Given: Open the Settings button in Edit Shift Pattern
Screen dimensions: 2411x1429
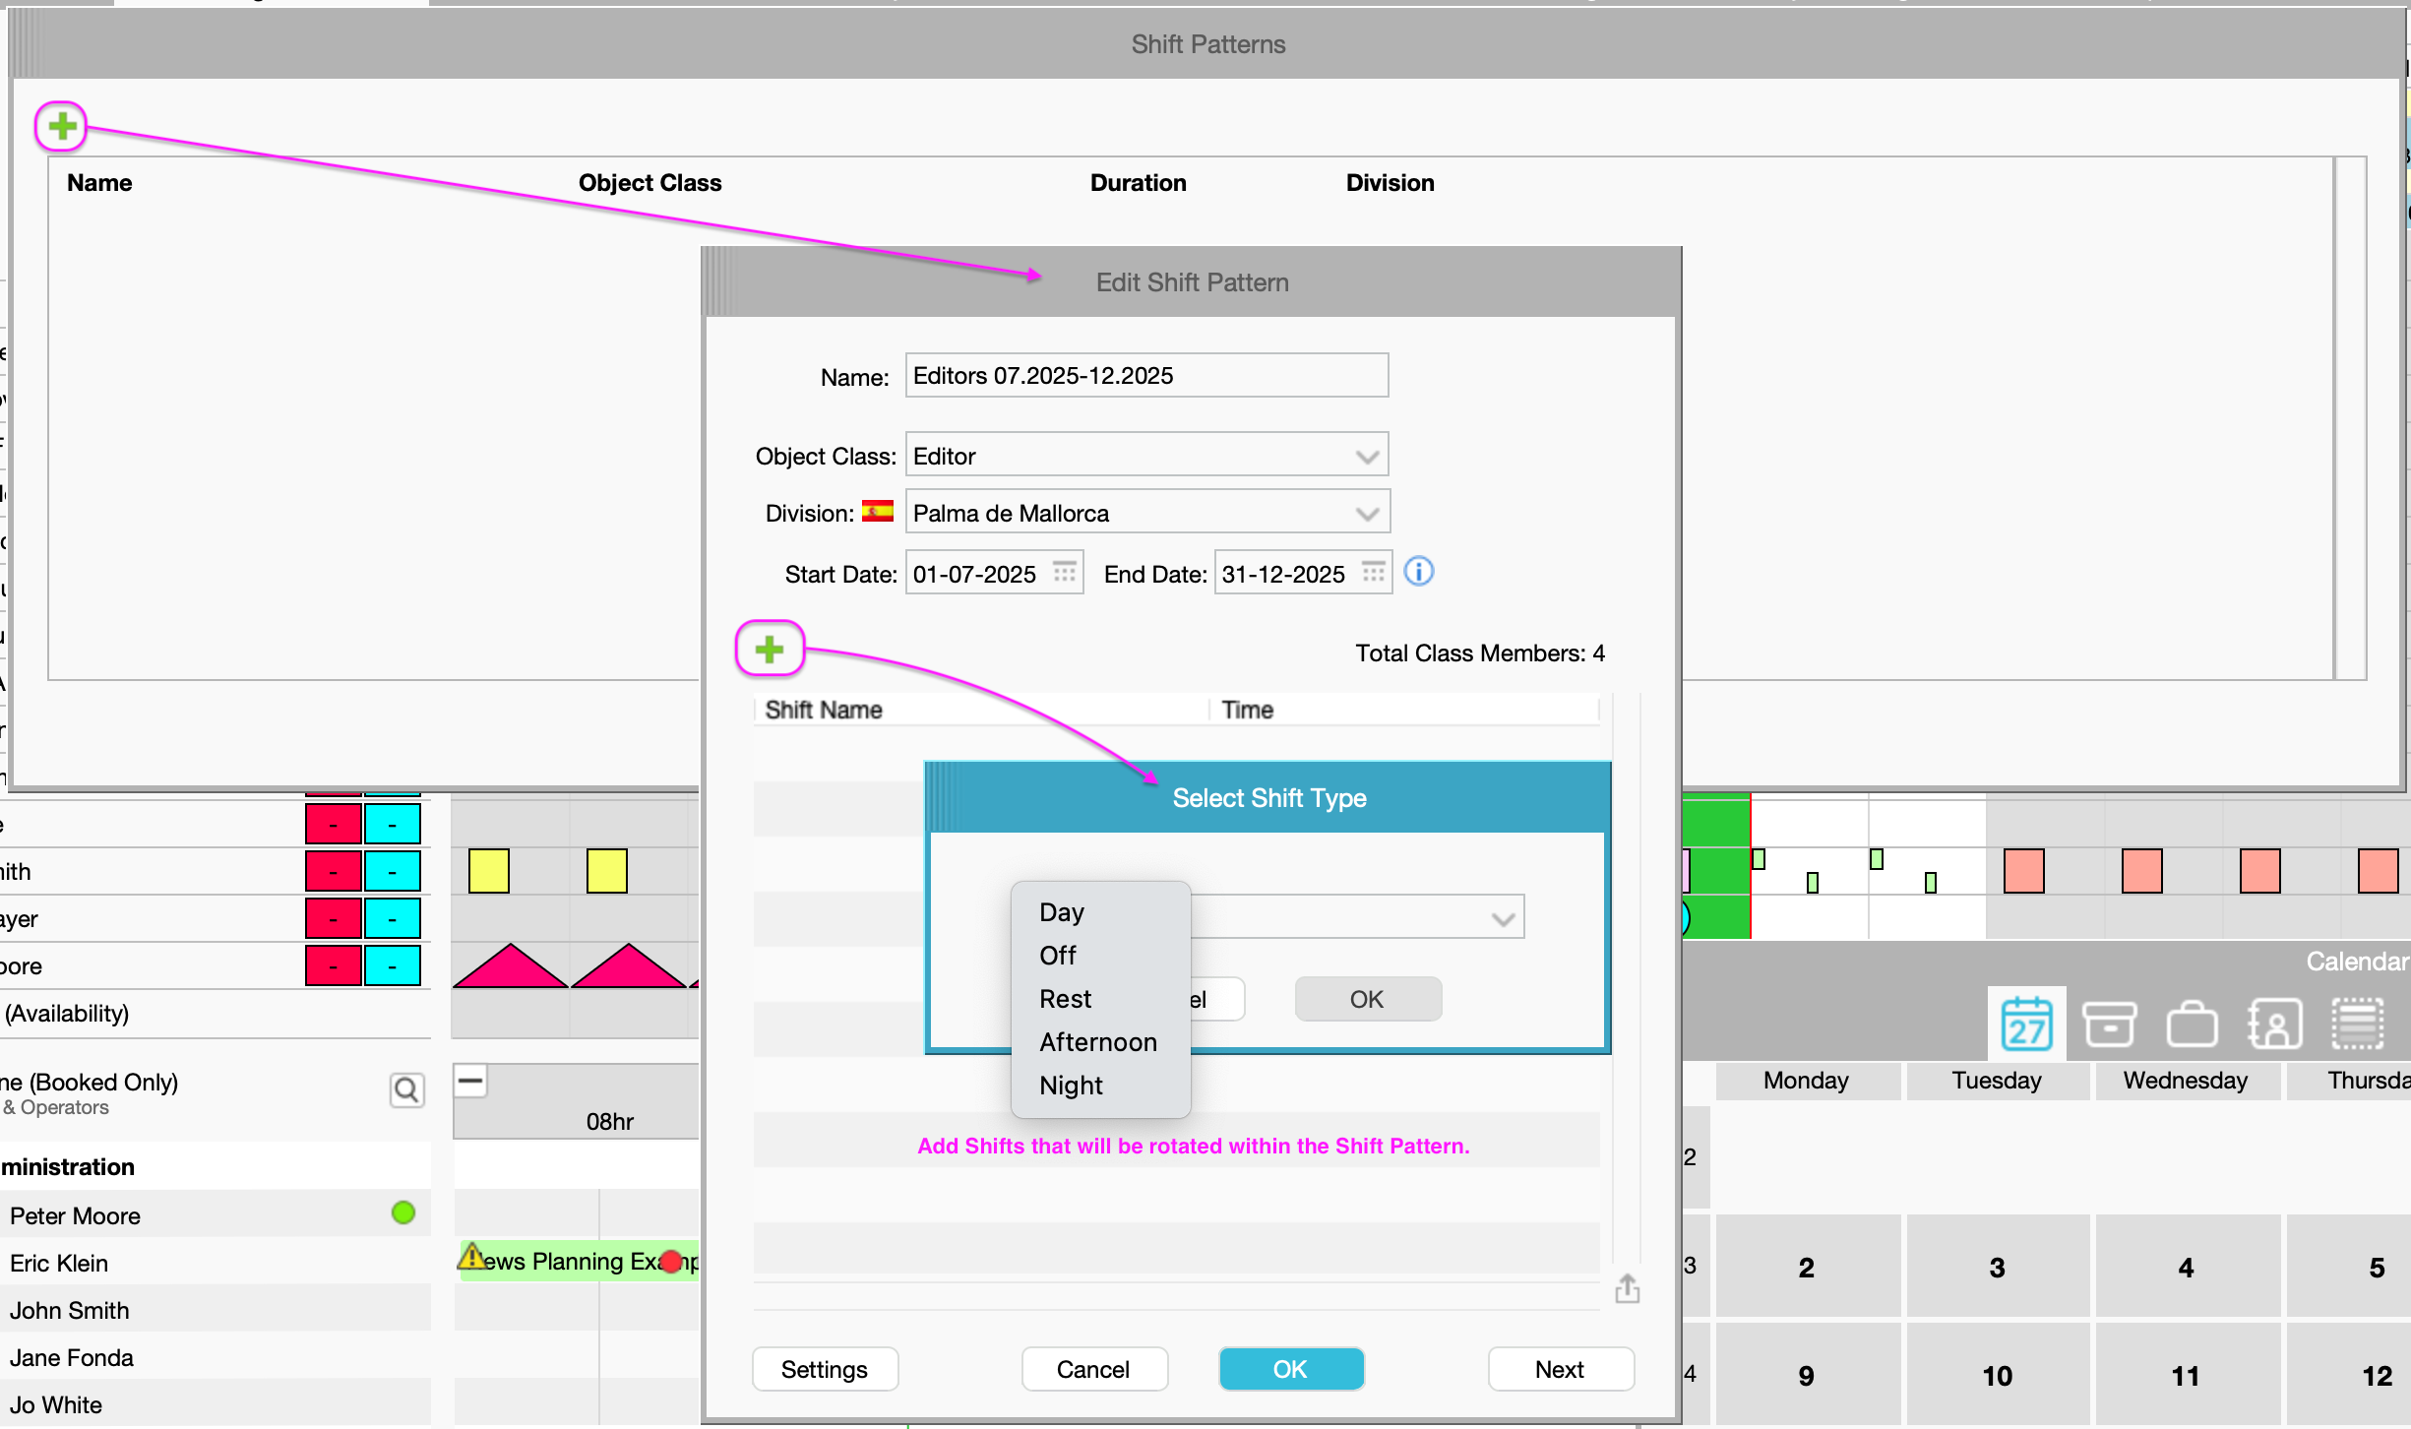Looking at the screenshot, I should 824,1369.
